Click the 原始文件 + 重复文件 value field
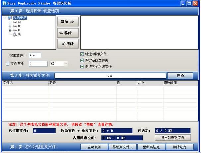The width and height of the screenshot is (201, 153). point(117,131)
